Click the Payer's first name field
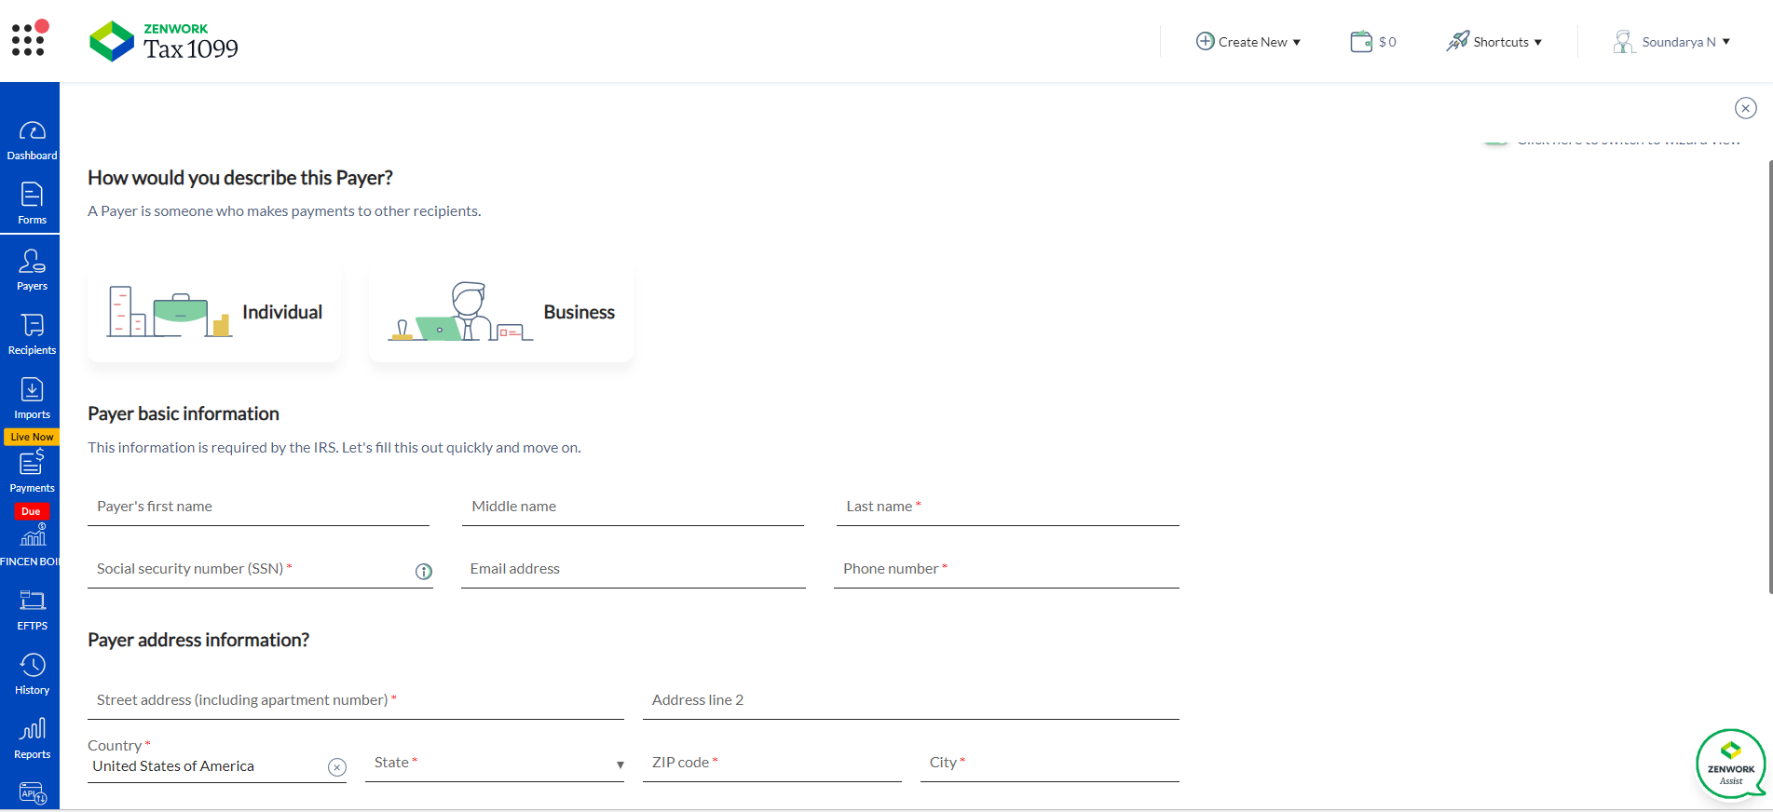The width and height of the screenshot is (1773, 812). (258, 507)
